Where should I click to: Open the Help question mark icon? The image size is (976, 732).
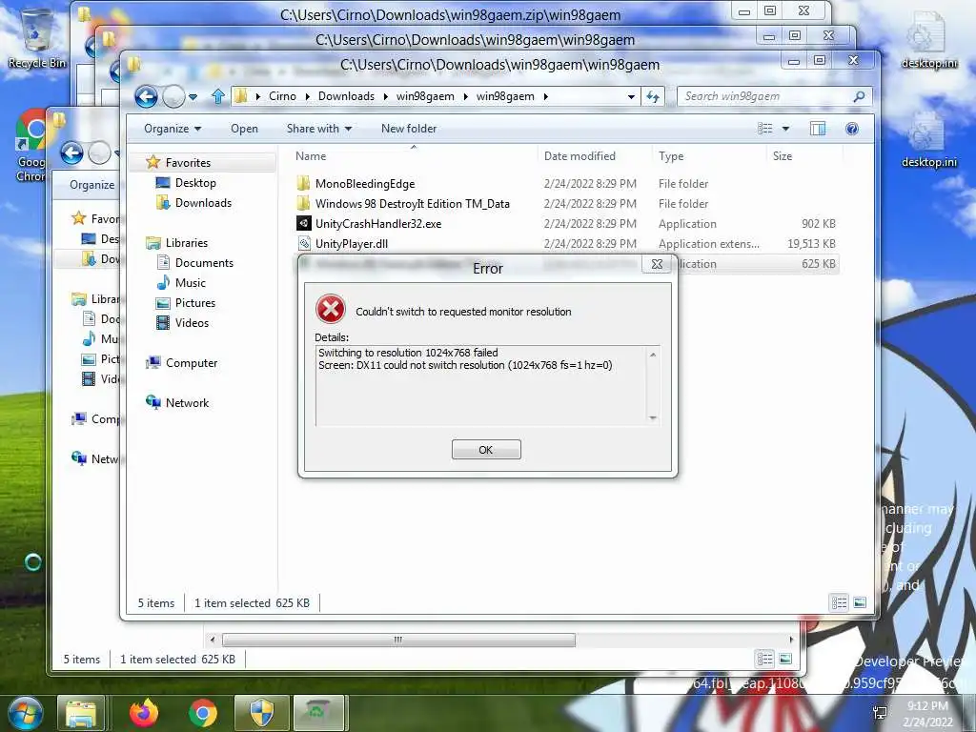852,129
